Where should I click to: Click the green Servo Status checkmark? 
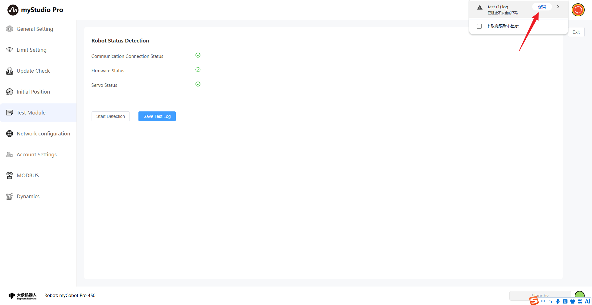198,84
